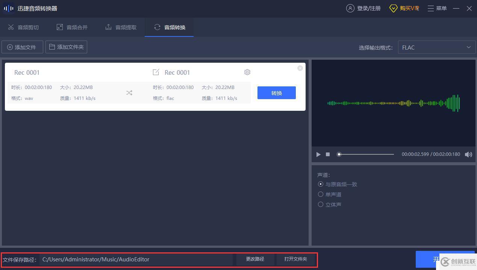The height and width of the screenshot is (270, 477).
Task: Edit output name pencil icon for Rec 0001
Action: 156,72
